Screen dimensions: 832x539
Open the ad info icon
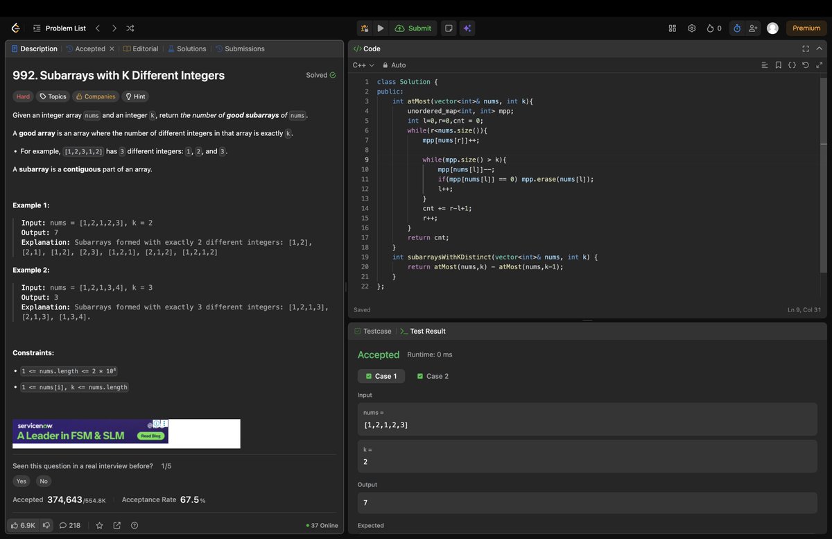[157, 423]
